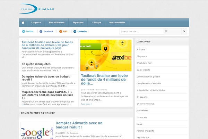Viewport: 208px width, 139px height.
Task: Open the Nos références menu item
Action: pyautogui.click(x=57, y=23)
